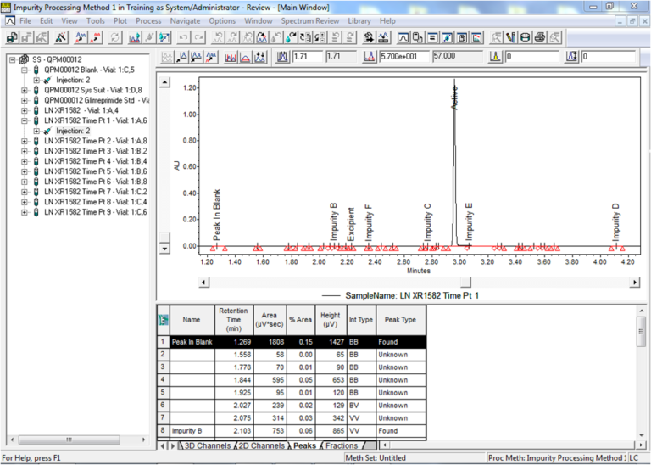The width and height of the screenshot is (651, 465).
Task: Click the peaks with down arrows icon
Action: (x=260, y=57)
